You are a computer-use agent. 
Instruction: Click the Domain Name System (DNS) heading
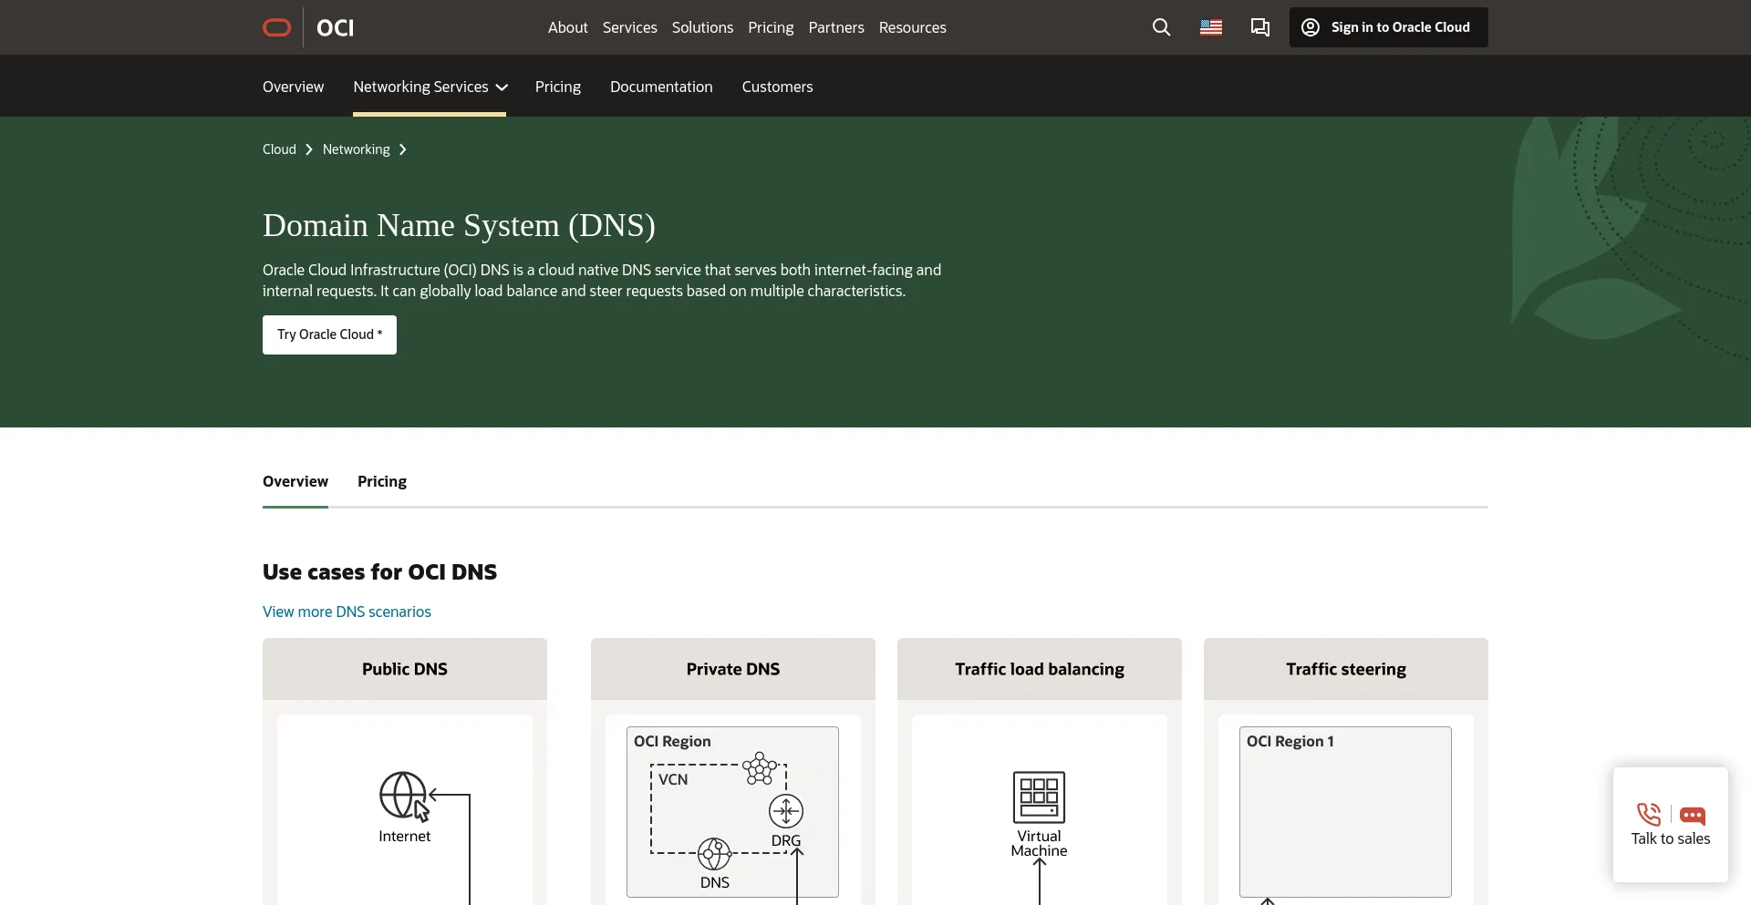pos(459,225)
